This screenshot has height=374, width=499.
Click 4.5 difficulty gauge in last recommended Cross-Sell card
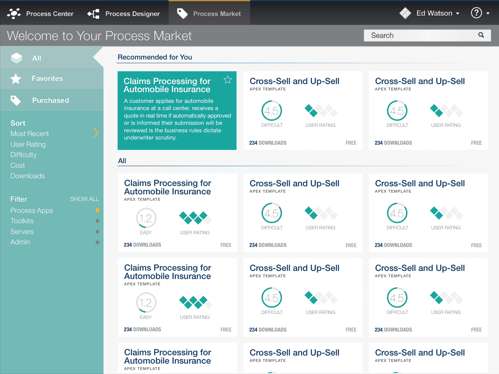(x=397, y=111)
